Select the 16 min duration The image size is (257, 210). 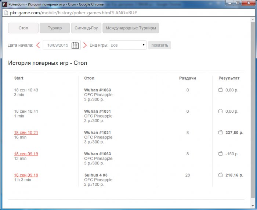coord(20,137)
